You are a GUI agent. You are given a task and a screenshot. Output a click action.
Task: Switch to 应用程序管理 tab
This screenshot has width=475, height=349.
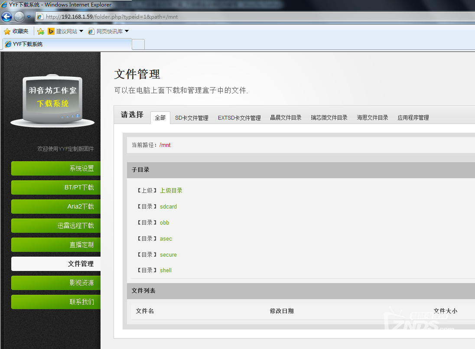[x=413, y=117]
